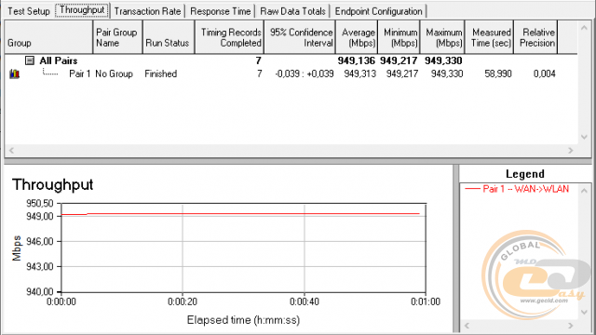Select the Pair 1 WAN->WLAN legend entry
This screenshot has width=596, height=335.
[x=517, y=189]
